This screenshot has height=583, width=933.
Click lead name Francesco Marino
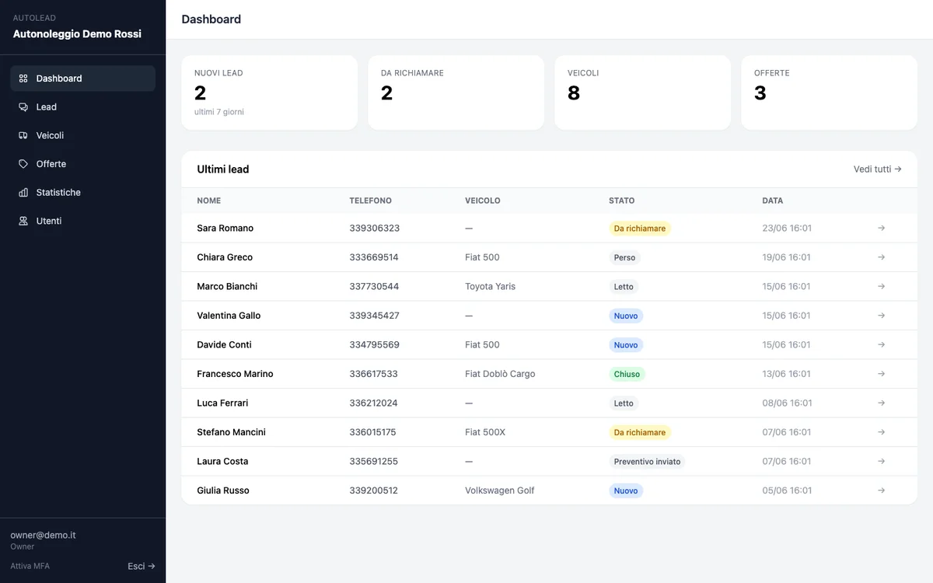[x=235, y=374]
